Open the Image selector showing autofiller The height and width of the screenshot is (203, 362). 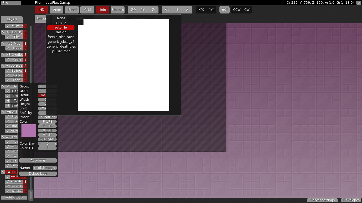(47, 117)
